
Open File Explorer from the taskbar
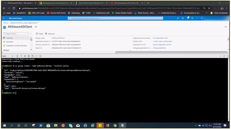click(56, 125)
